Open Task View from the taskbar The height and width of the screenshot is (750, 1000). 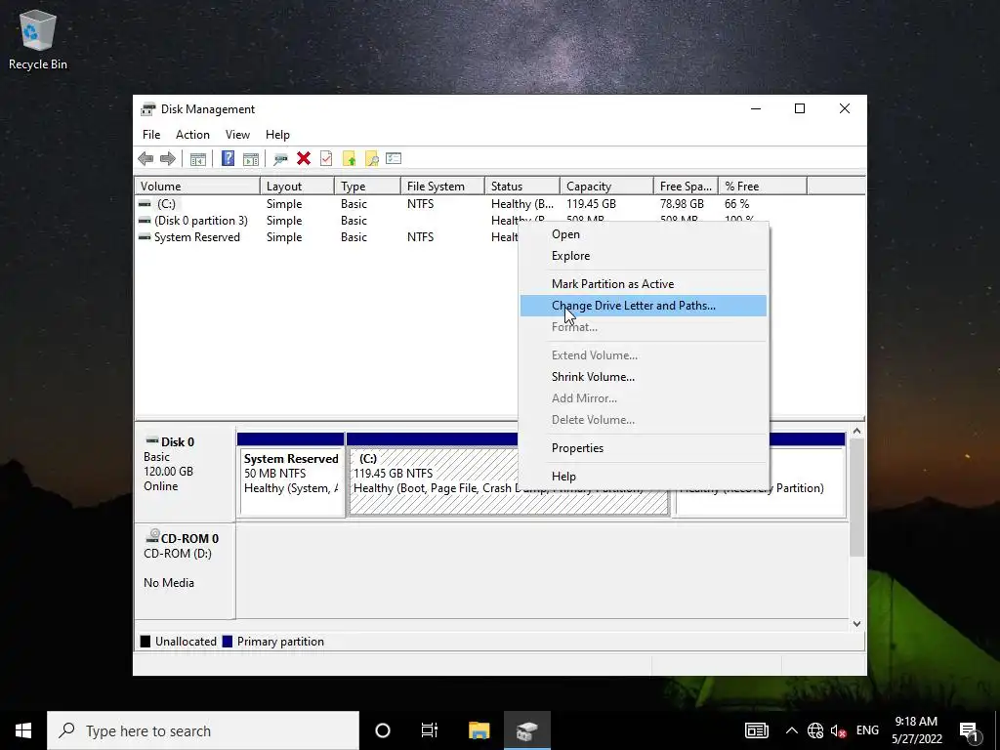[430, 730]
